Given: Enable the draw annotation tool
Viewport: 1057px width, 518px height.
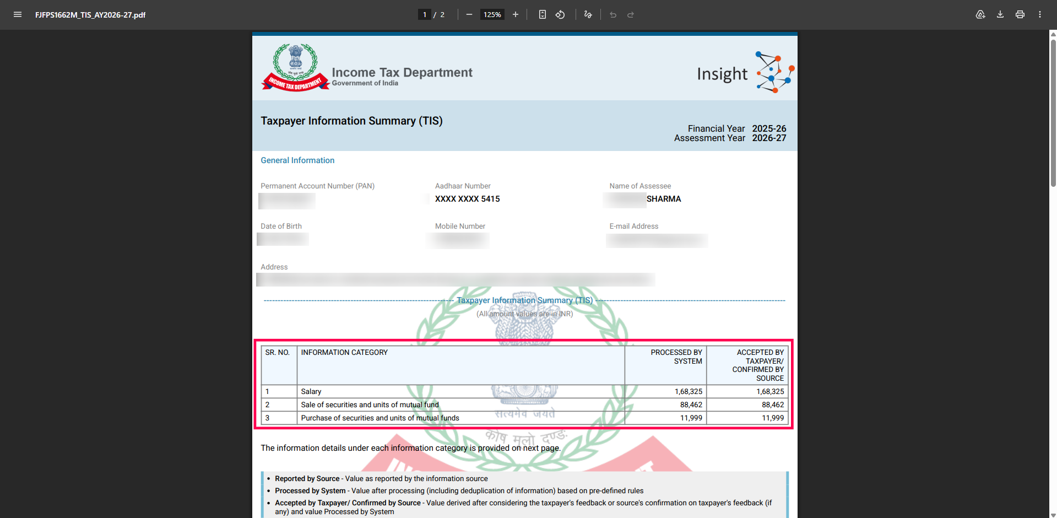Looking at the screenshot, I should coord(588,15).
